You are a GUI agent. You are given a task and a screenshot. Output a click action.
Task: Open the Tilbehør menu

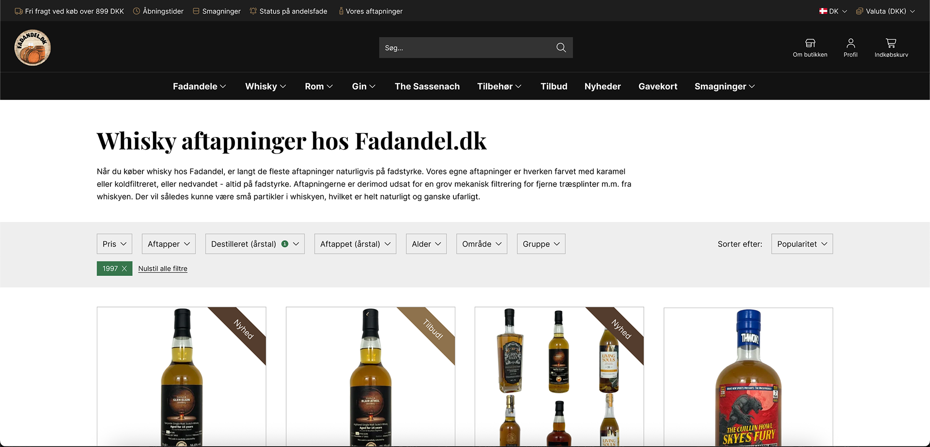[x=499, y=86]
